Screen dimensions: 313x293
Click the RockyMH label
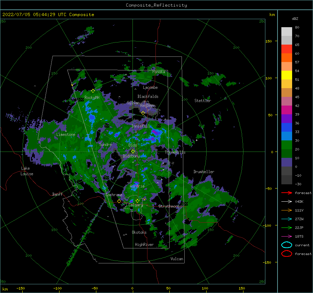pyautogui.click(x=92, y=98)
